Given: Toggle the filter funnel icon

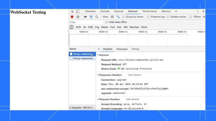Looking at the screenshot, I should (91, 17).
